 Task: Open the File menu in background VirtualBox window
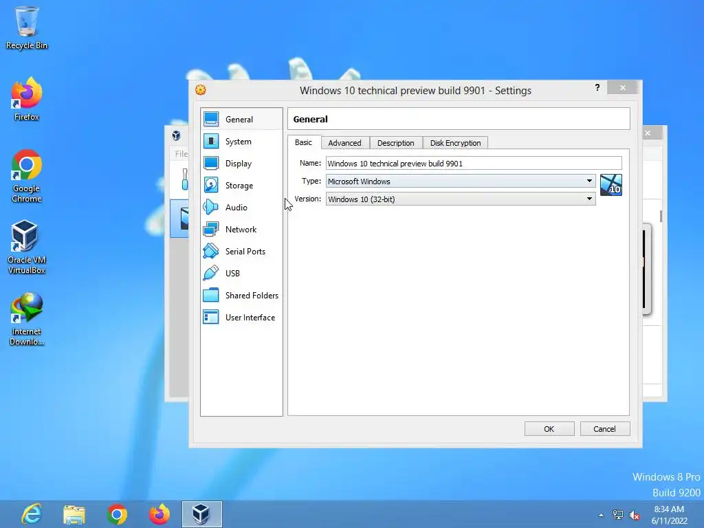coord(181,153)
